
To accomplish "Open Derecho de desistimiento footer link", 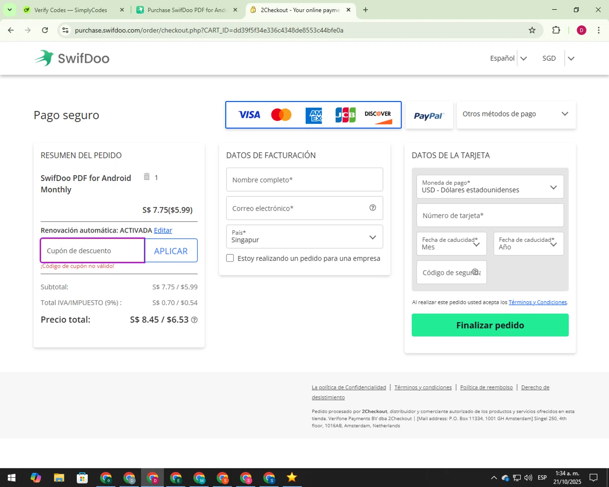I will 535,387.
